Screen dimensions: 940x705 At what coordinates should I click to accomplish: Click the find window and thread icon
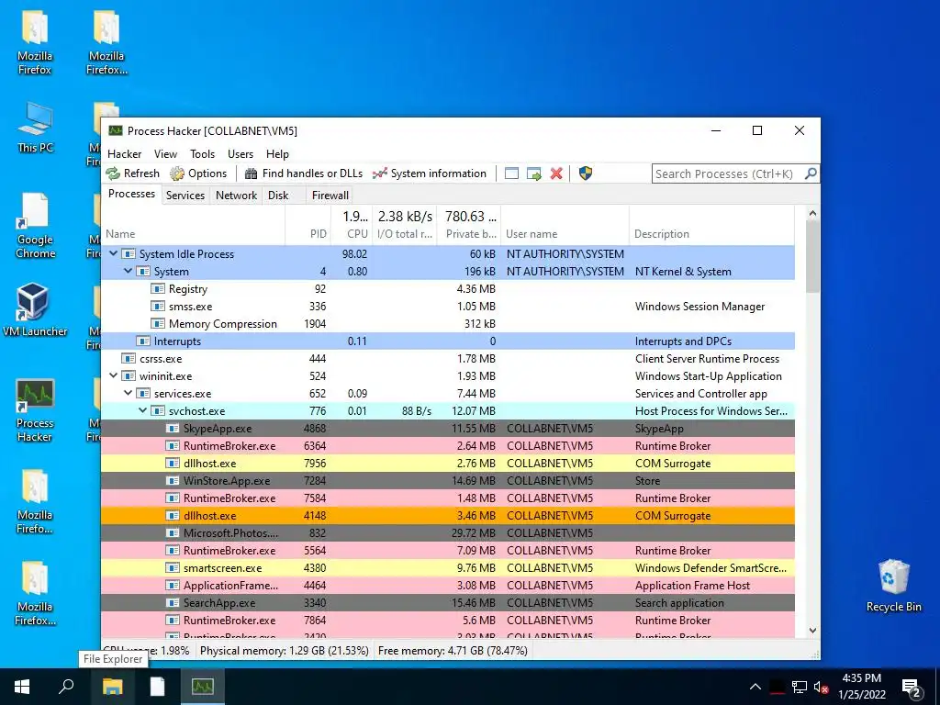pyautogui.click(x=534, y=173)
